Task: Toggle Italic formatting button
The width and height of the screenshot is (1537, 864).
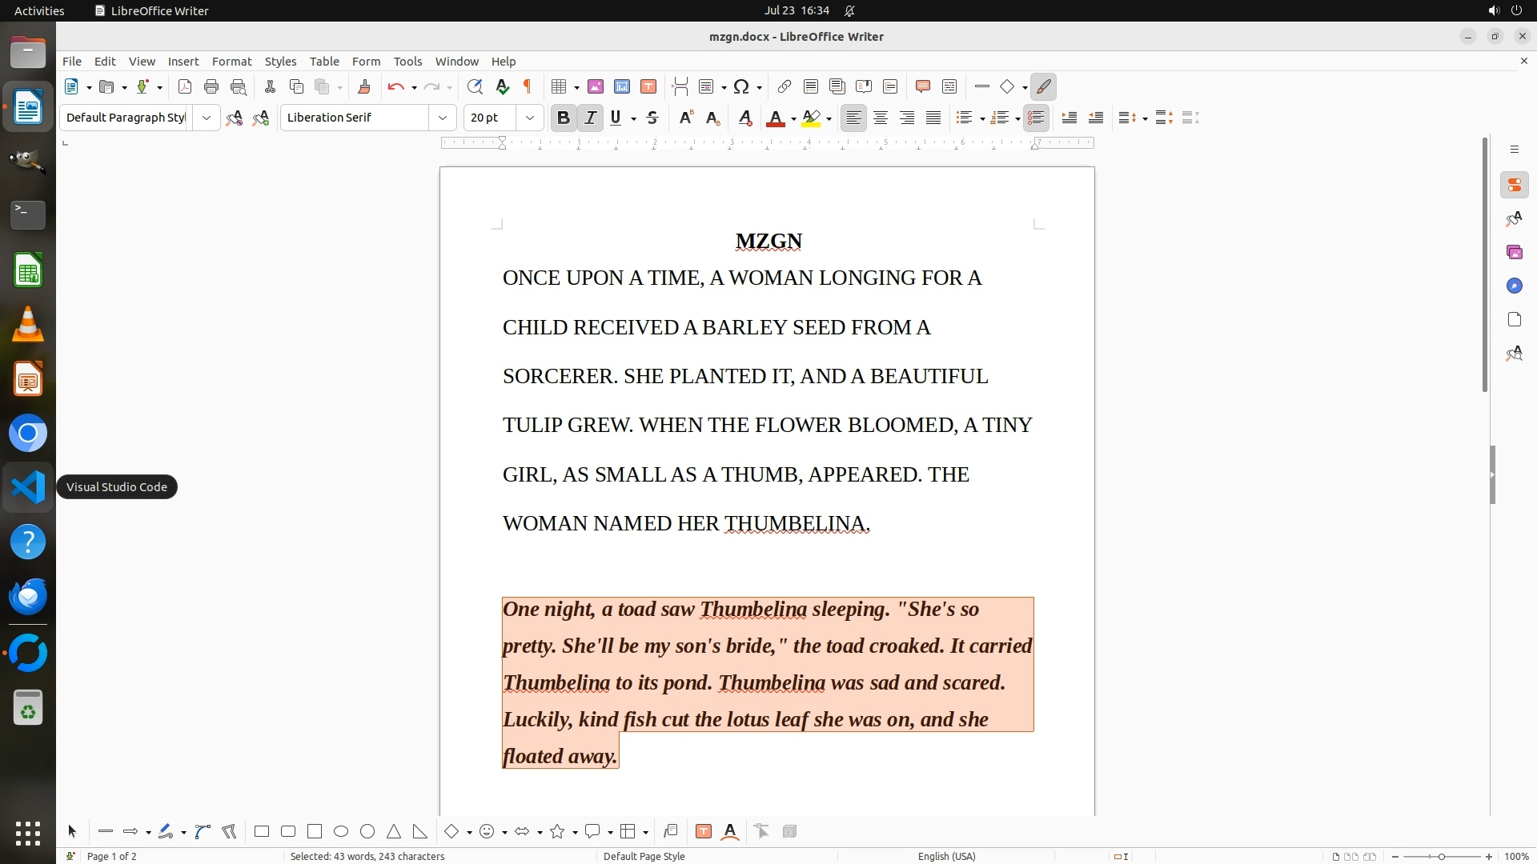Action: click(x=590, y=118)
